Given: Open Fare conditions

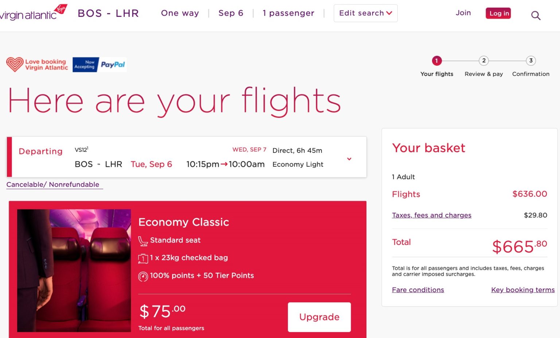Looking at the screenshot, I should pos(418,289).
